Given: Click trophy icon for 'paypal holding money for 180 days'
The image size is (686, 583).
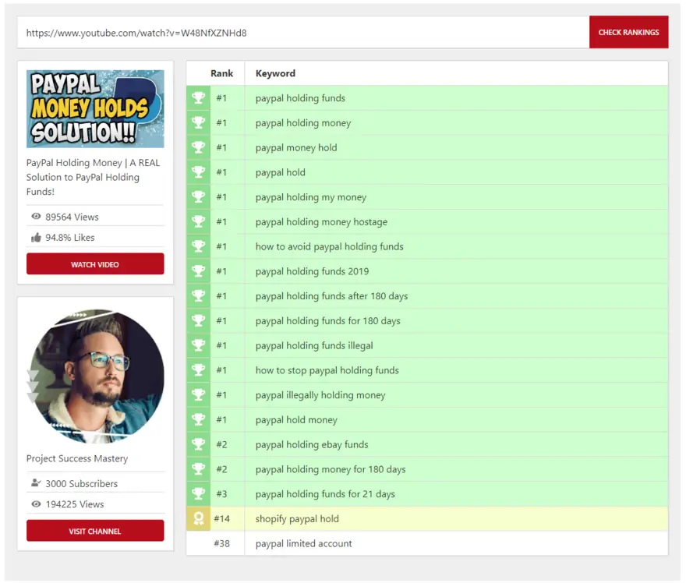Looking at the screenshot, I should [x=198, y=469].
